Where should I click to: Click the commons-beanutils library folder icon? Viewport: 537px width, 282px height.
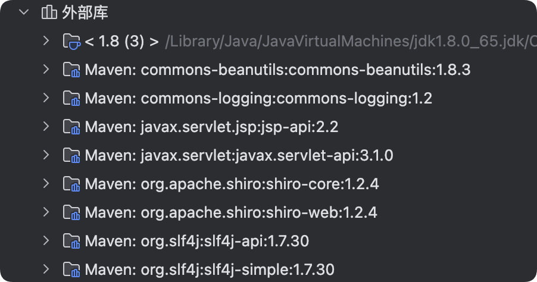click(x=71, y=70)
